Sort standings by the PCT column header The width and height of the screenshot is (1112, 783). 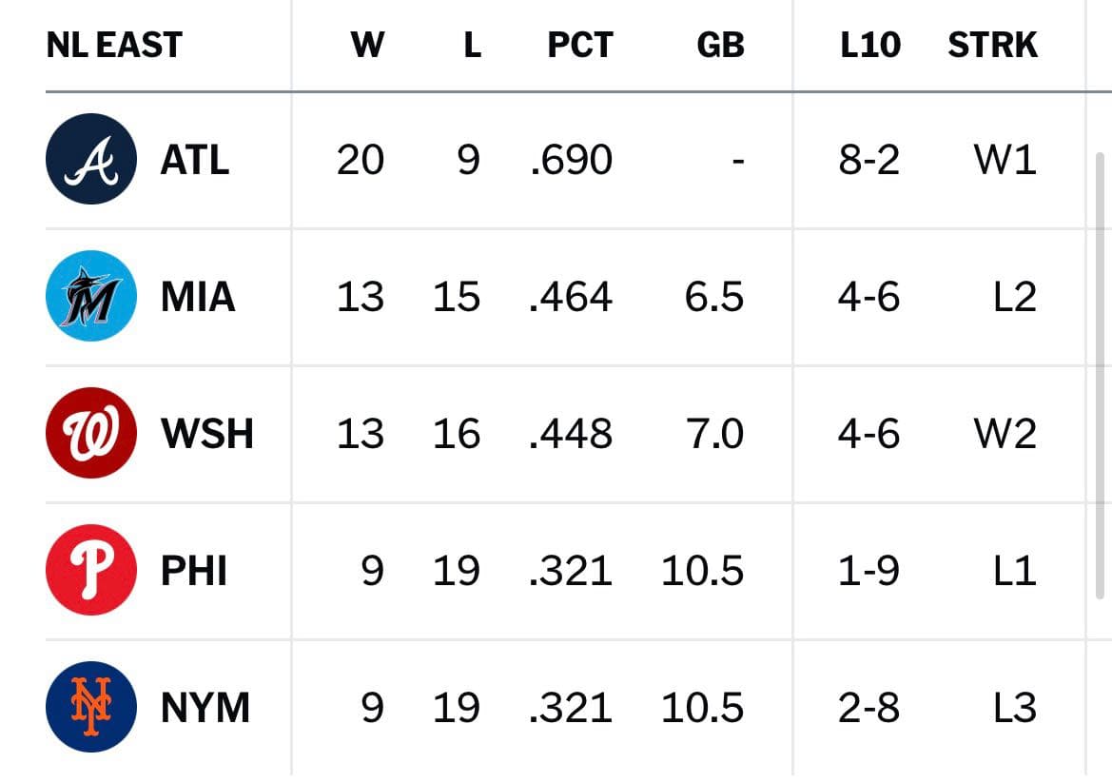click(580, 45)
